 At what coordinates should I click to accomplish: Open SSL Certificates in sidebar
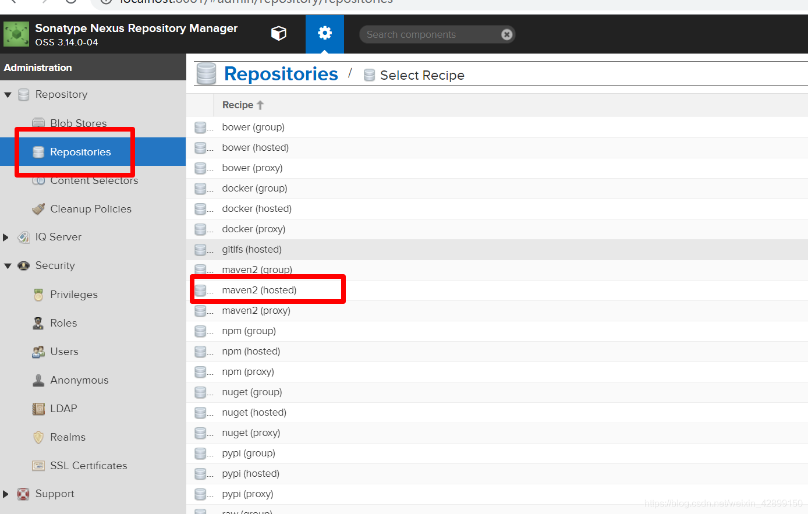[x=88, y=466]
